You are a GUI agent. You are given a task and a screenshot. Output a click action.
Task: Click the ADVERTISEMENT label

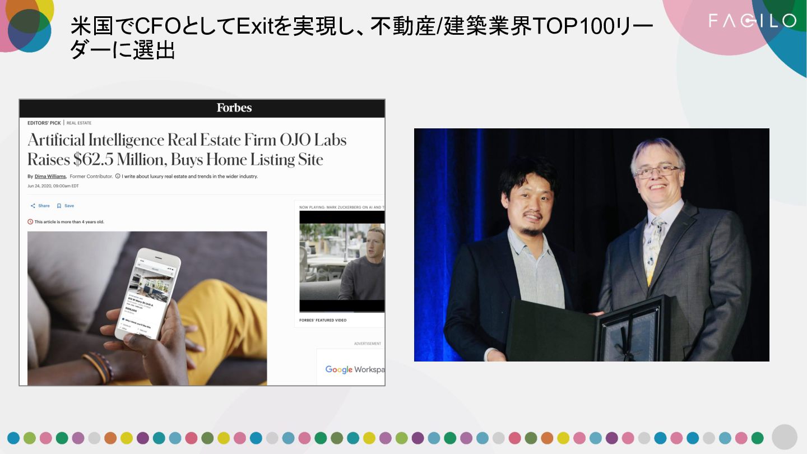click(x=368, y=344)
